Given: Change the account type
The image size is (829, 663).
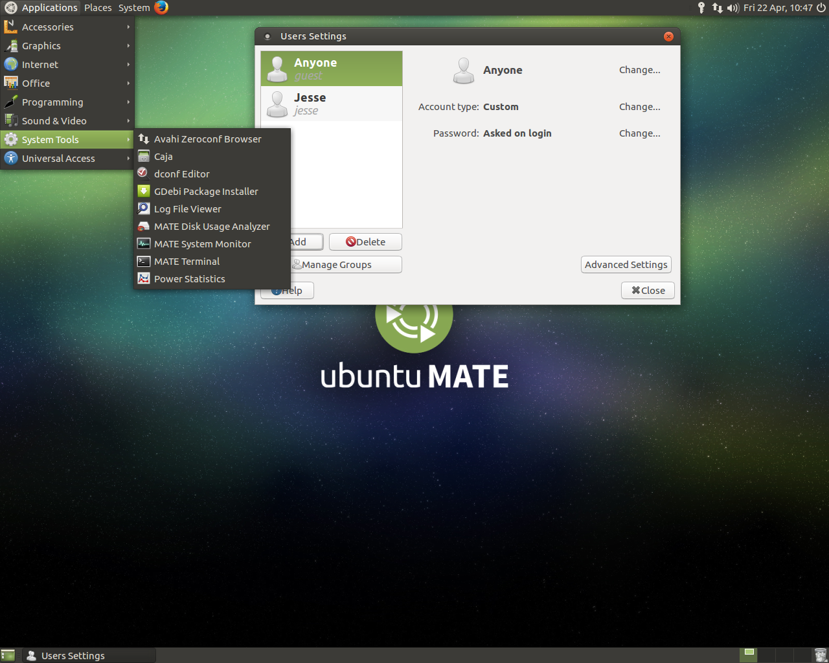Looking at the screenshot, I should coord(640,107).
